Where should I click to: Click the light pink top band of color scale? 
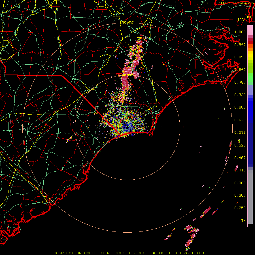pos(250,30)
